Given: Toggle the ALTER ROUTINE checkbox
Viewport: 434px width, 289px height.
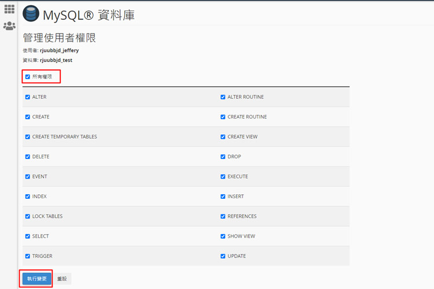Looking at the screenshot, I should click(223, 97).
